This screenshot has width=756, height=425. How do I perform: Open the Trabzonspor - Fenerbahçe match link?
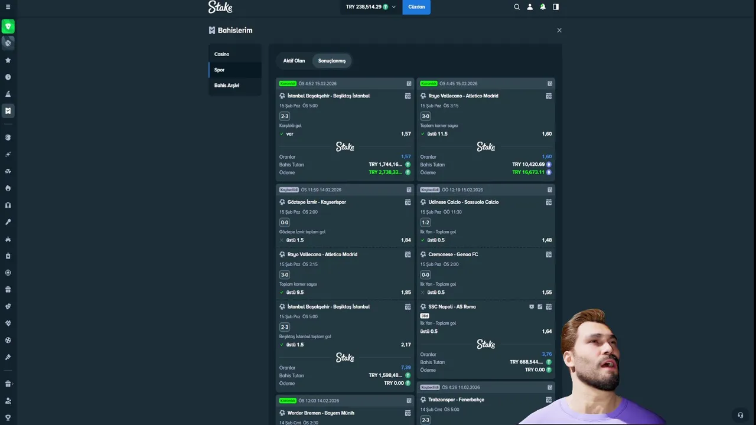(456, 400)
